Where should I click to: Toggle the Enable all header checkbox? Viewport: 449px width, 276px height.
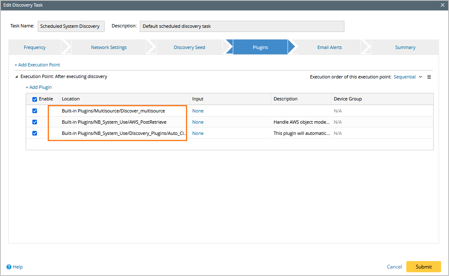[34, 99]
